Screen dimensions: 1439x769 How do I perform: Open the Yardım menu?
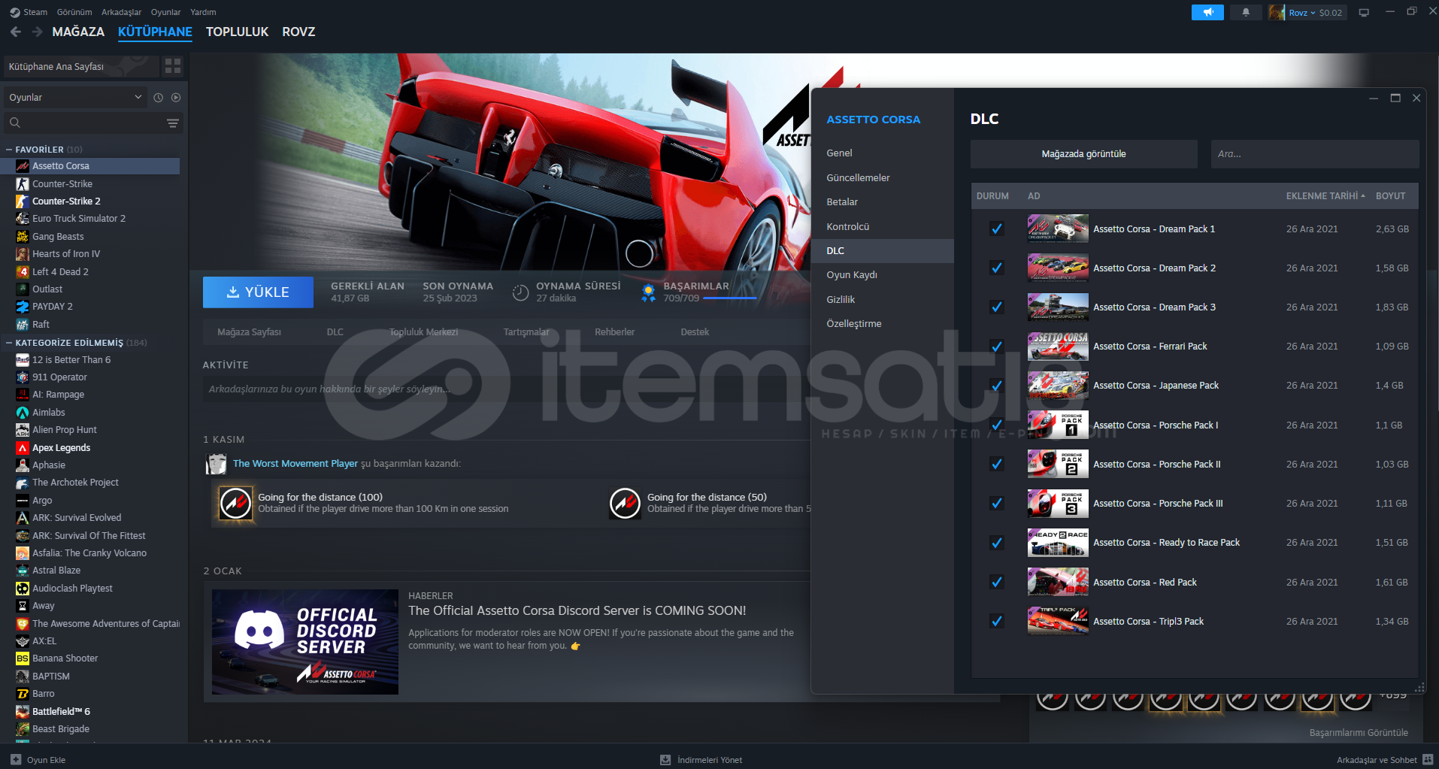tap(203, 12)
